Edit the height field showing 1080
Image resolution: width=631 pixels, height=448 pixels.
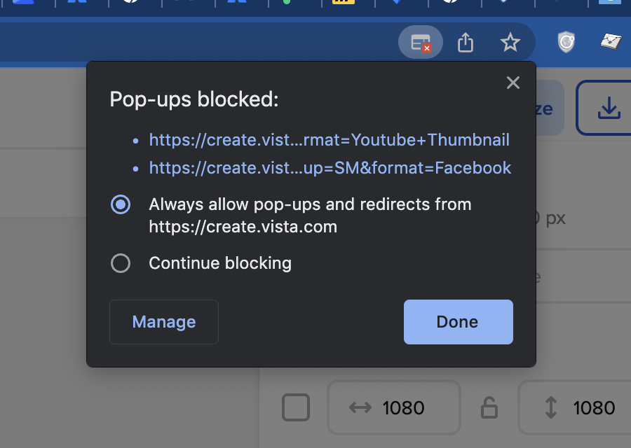(x=575, y=407)
